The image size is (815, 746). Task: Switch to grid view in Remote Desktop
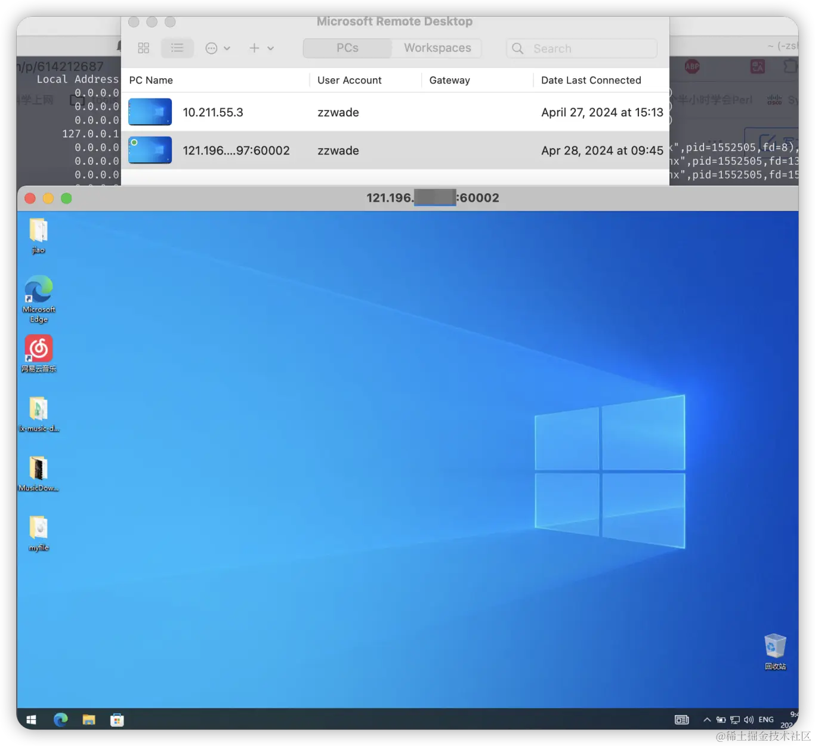pos(144,48)
